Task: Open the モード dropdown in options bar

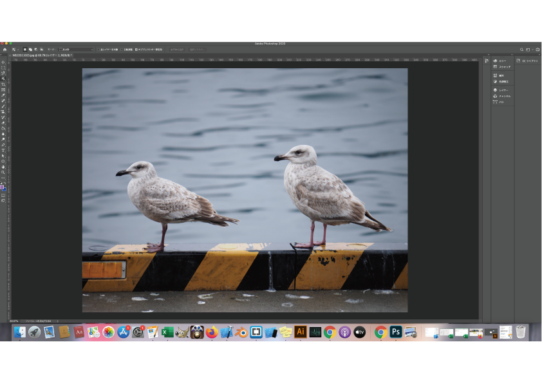Action: [x=76, y=49]
